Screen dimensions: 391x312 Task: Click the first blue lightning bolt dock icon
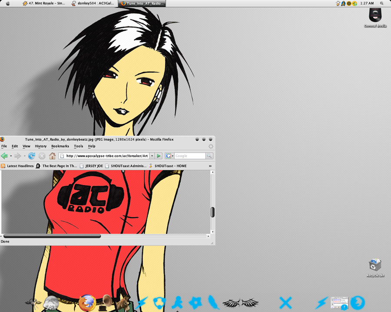click(141, 303)
